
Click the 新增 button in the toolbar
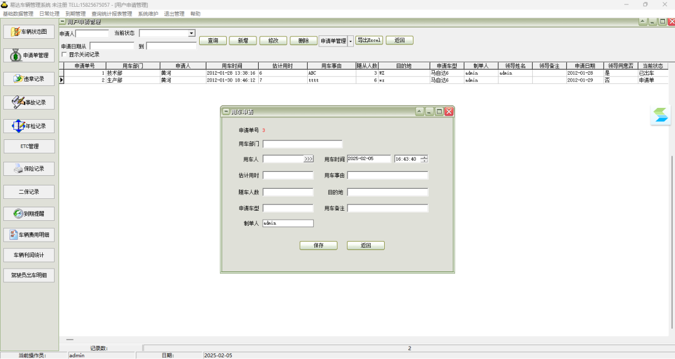tap(243, 40)
